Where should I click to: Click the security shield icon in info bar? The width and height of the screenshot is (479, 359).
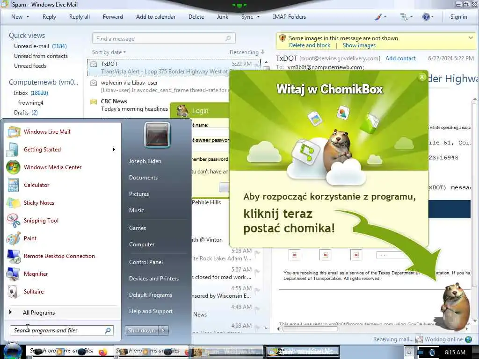click(x=283, y=38)
